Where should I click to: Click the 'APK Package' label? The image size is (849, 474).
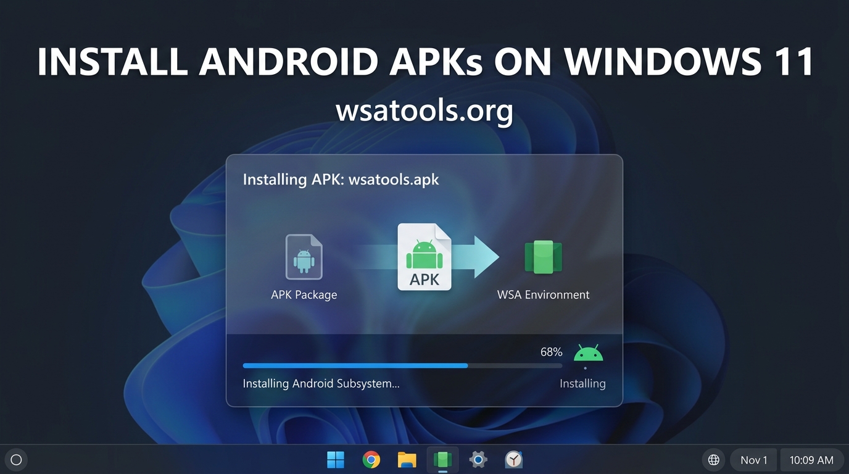(304, 295)
